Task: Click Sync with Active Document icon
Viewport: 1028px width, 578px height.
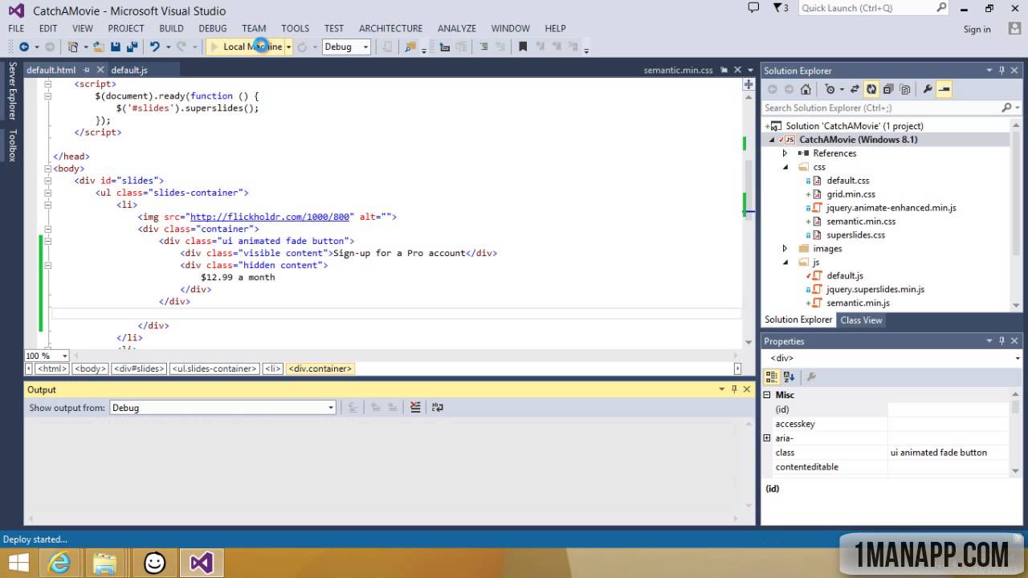Action: tap(855, 89)
